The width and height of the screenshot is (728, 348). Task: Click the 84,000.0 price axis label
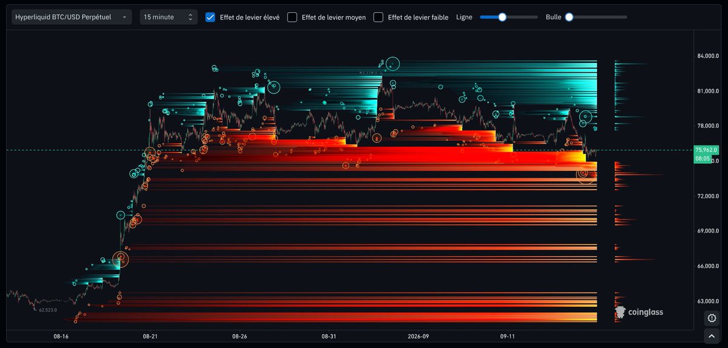[x=708, y=56]
